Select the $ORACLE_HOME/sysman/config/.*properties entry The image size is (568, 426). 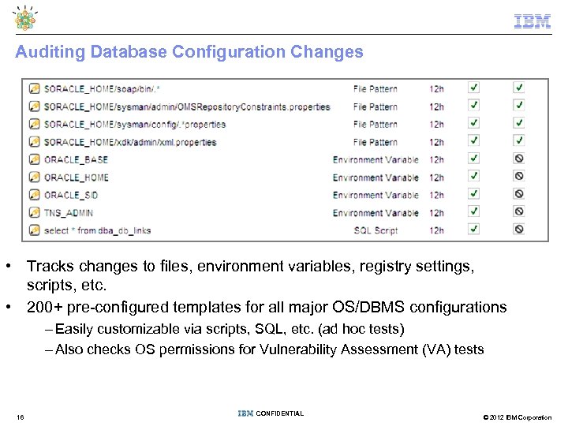coord(135,125)
